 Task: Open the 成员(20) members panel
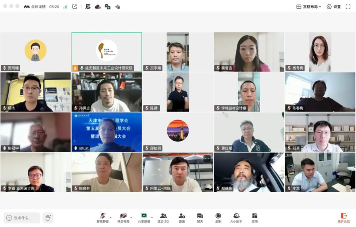163,218
